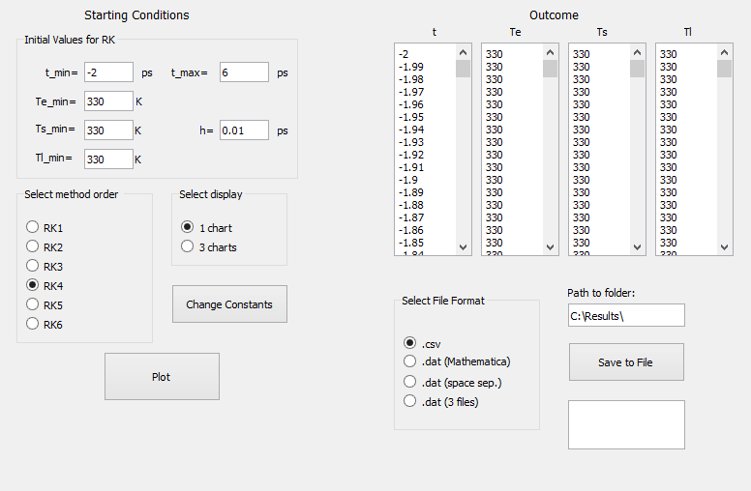This screenshot has height=491, width=751.
Task: Select the -1.95 entry in t list
Action: tap(411, 117)
